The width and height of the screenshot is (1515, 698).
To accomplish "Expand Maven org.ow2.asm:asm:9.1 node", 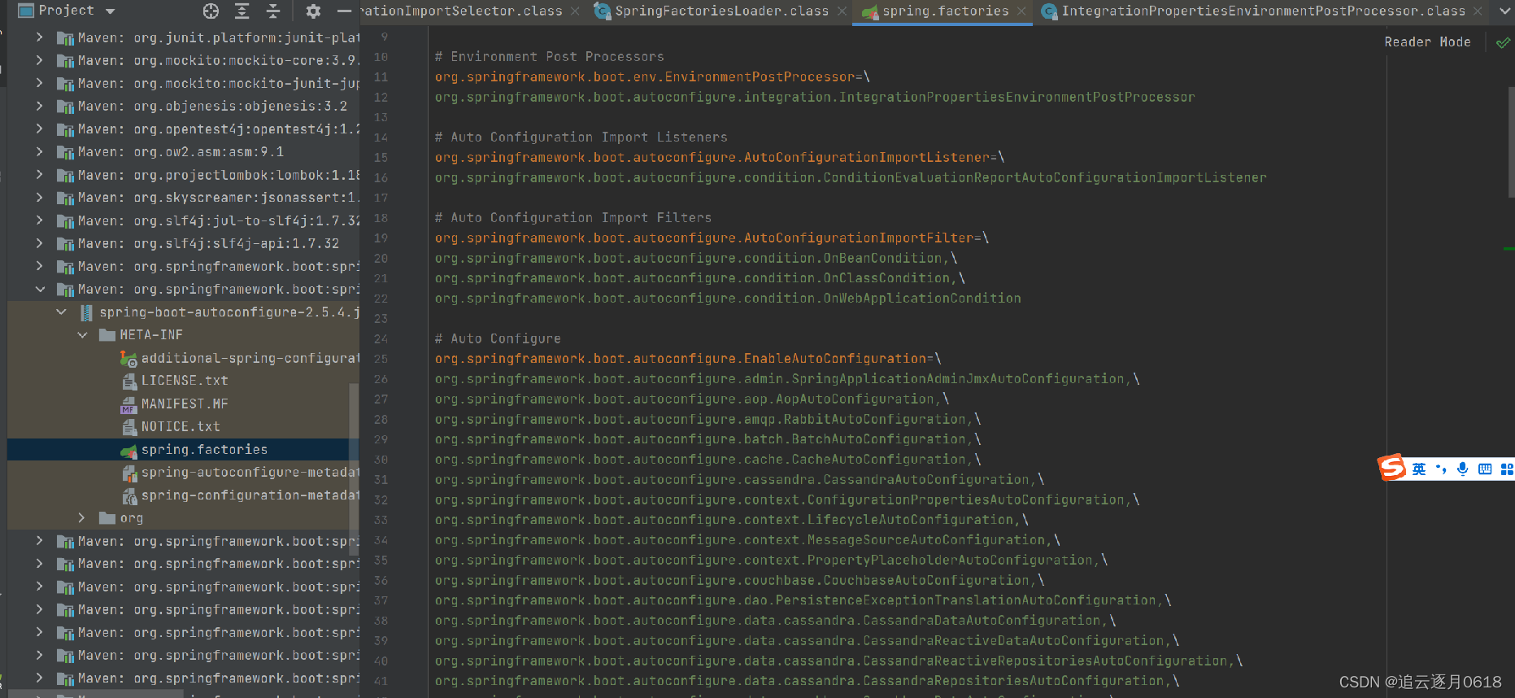I will [x=40, y=151].
